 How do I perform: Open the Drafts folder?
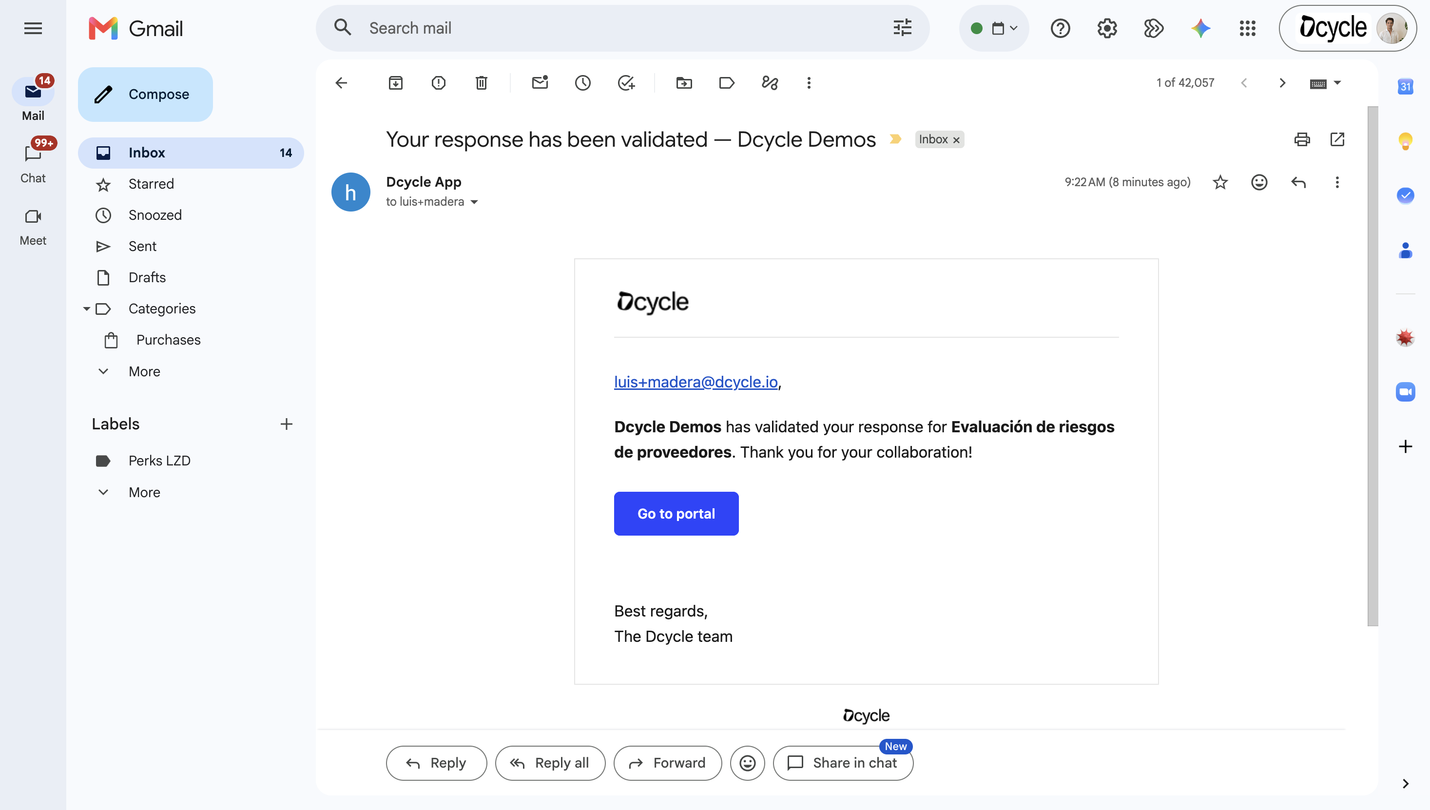click(191, 278)
